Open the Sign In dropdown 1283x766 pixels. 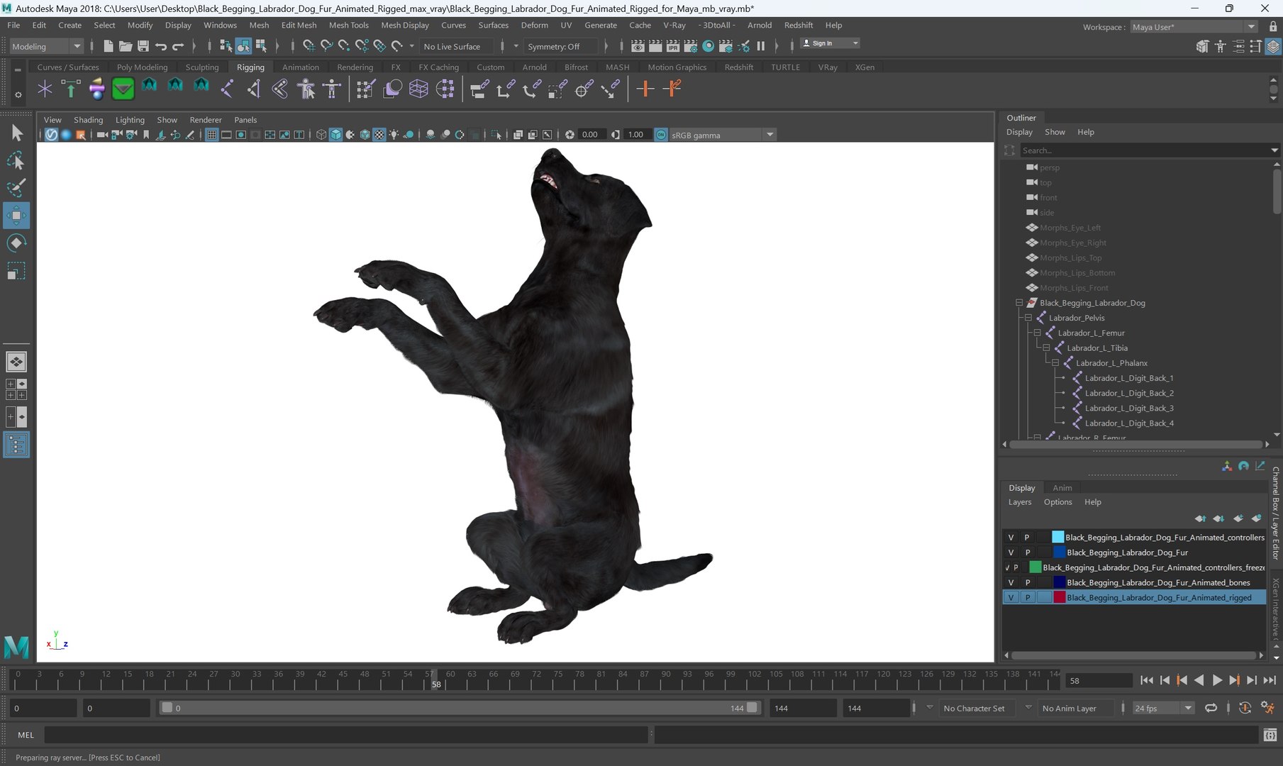[x=830, y=43]
